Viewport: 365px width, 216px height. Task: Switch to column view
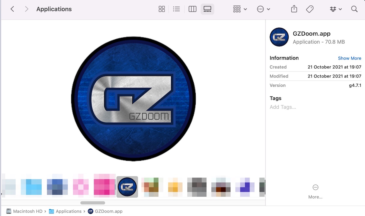[192, 9]
